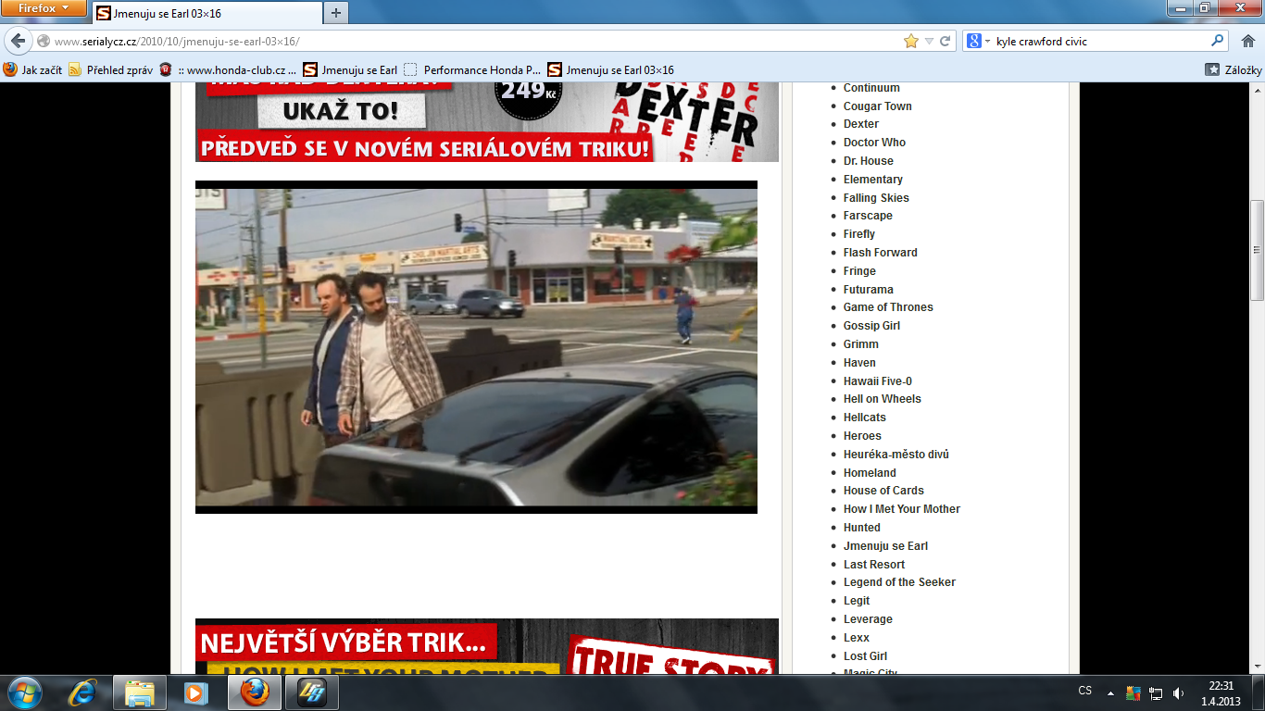Click the browser back arrow button
The image size is (1265, 711).
19,41
